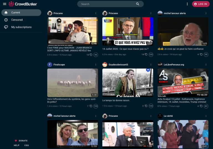Screen dimensions: 213x149
Task: Open the 1:05 video thumbnail
Action: 183,31
